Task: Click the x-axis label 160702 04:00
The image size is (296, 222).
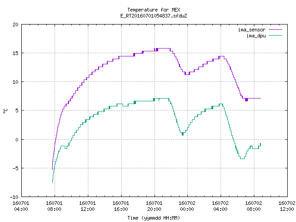Action: click(x=220, y=206)
